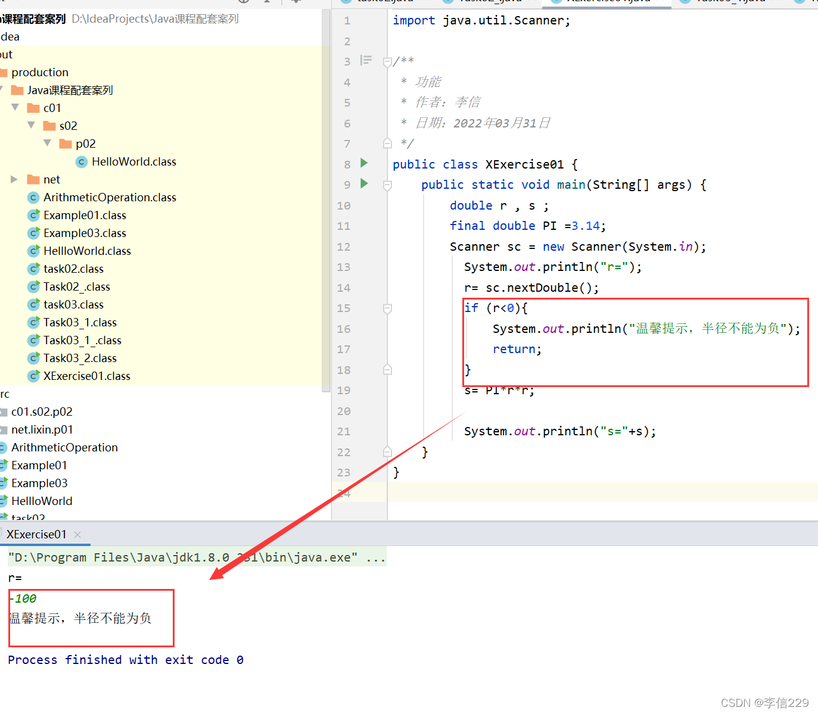Viewport: 818px width, 714px height.
Task: Select Example03 source file
Action: [x=39, y=484]
